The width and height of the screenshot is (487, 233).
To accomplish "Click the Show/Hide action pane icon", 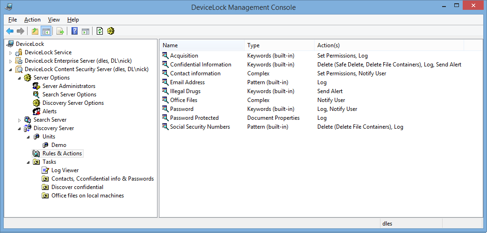I will coord(86,31).
